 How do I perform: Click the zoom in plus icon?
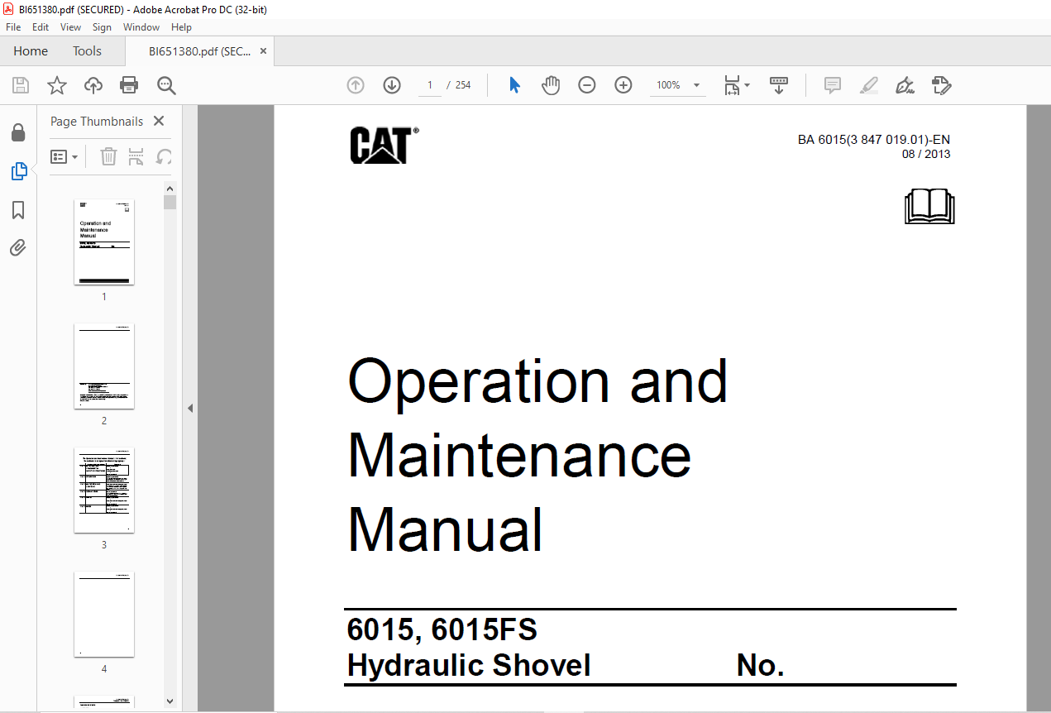623,85
